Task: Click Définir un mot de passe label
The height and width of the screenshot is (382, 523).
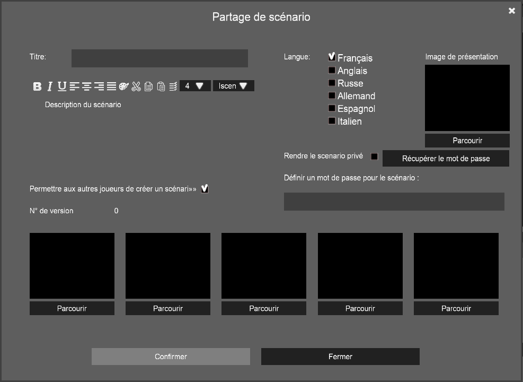Action: 351,178
